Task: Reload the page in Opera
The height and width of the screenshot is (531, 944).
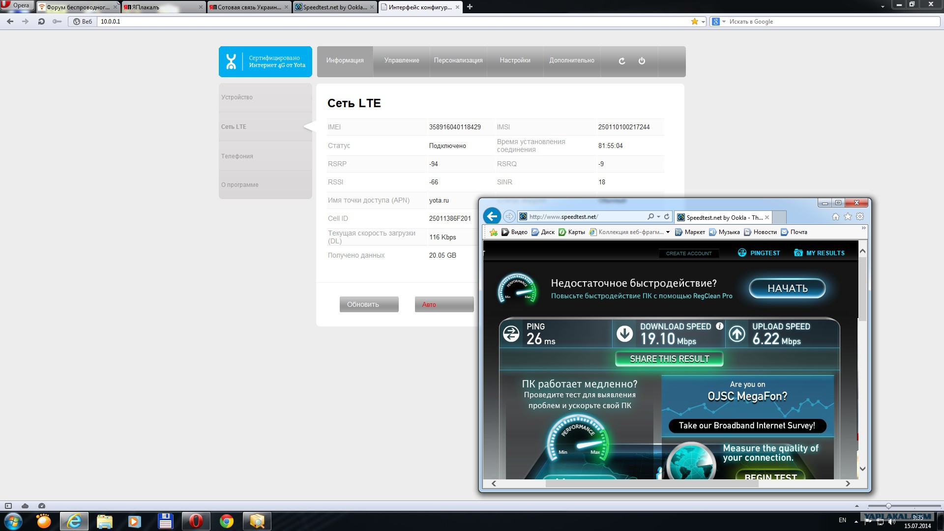Action: click(x=41, y=22)
